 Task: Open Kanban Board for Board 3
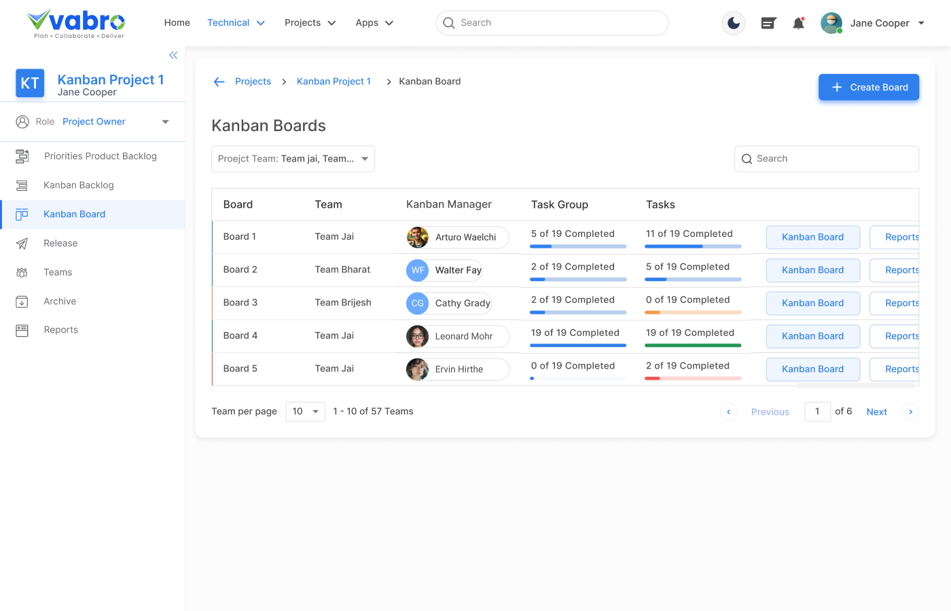(x=812, y=303)
